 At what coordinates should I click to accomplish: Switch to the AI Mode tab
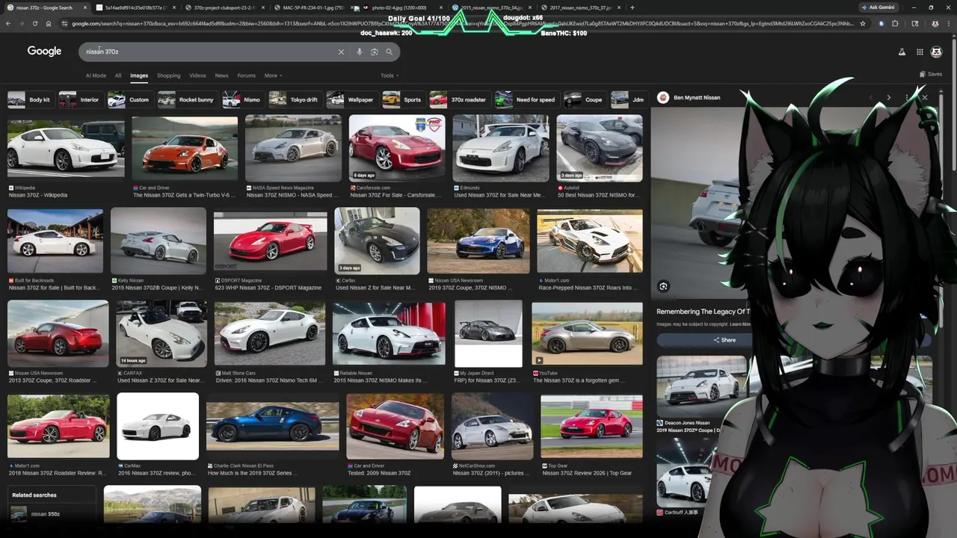pos(96,75)
